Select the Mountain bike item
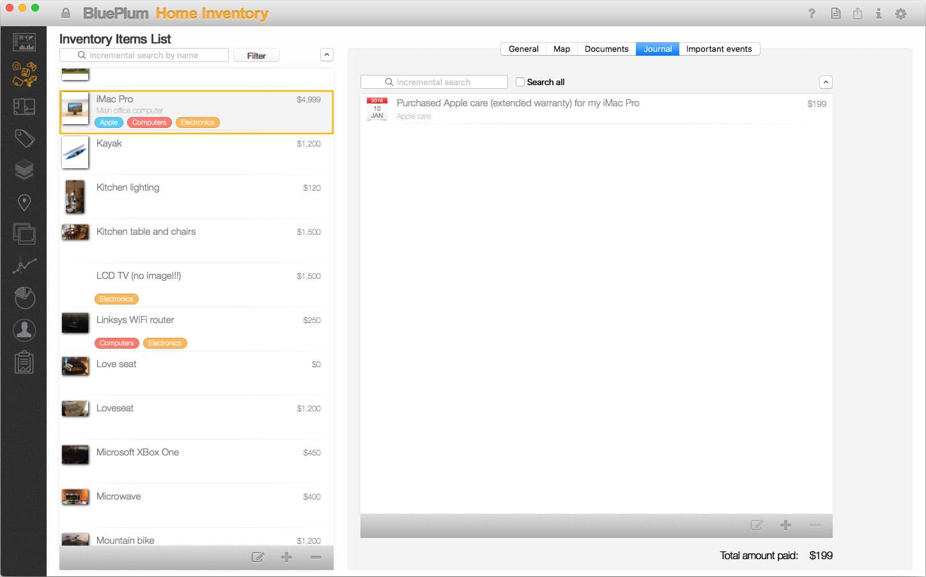The image size is (926, 577). (x=196, y=537)
